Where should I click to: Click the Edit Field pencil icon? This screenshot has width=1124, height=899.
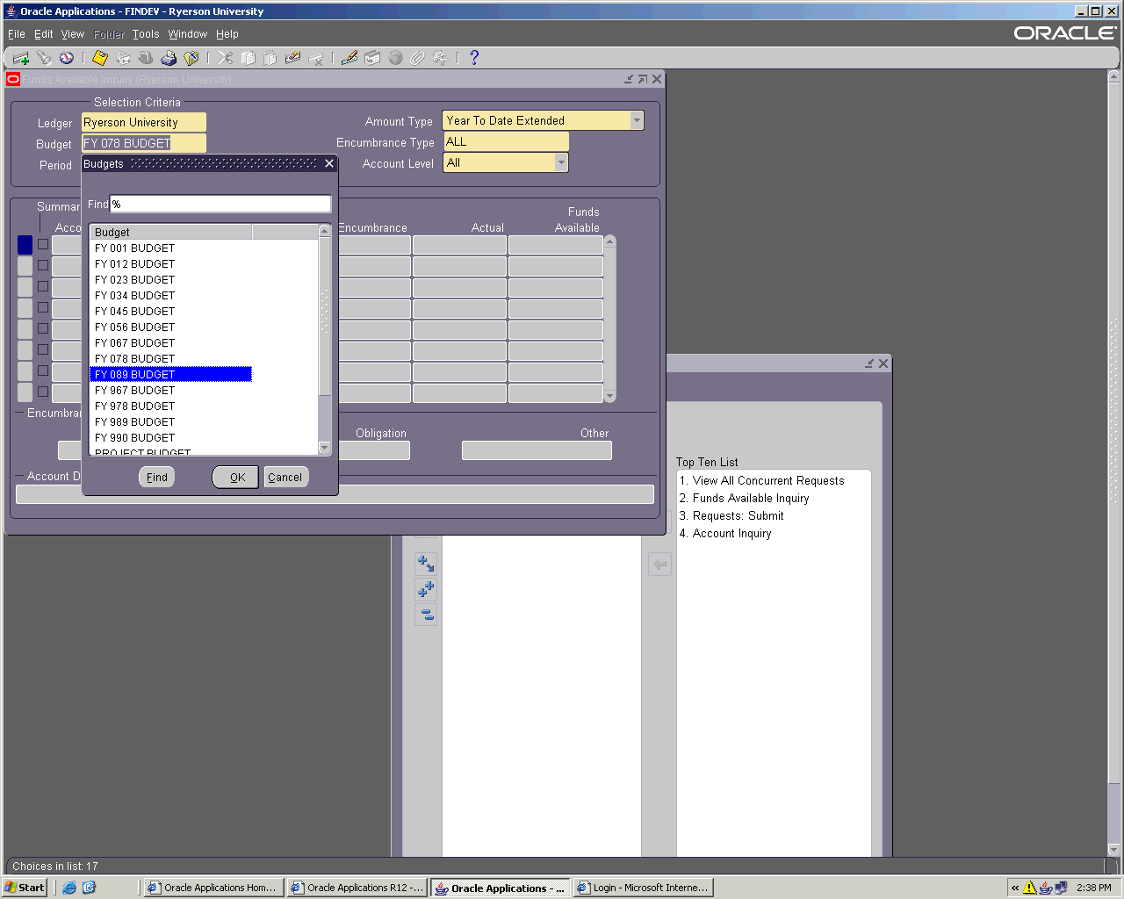(349, 58)
